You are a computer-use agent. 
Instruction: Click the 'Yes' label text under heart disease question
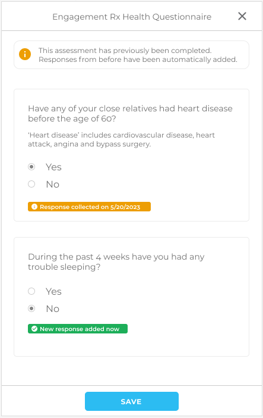(53, 167)
